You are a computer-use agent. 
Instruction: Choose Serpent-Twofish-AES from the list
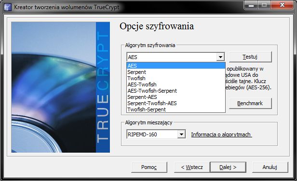coord(176,103)
